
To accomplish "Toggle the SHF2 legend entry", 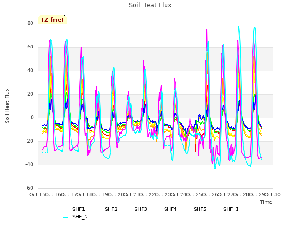I will click(106, 209).
